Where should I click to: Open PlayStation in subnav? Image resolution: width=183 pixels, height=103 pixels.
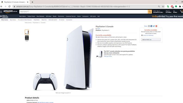pyautogui.click(x=37, y=20)
